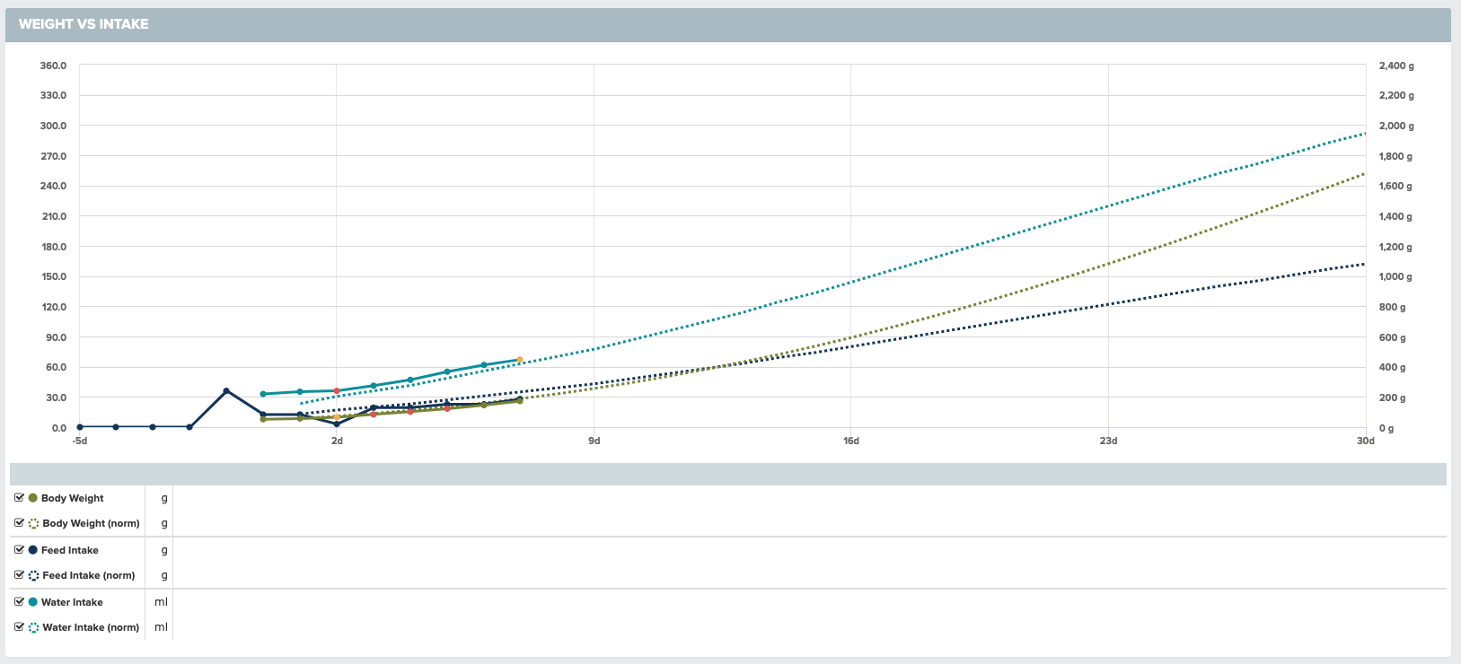Click the teal Water Intake legend dot
Viewport: 1461px width, 664px height.
click(33, 602)
